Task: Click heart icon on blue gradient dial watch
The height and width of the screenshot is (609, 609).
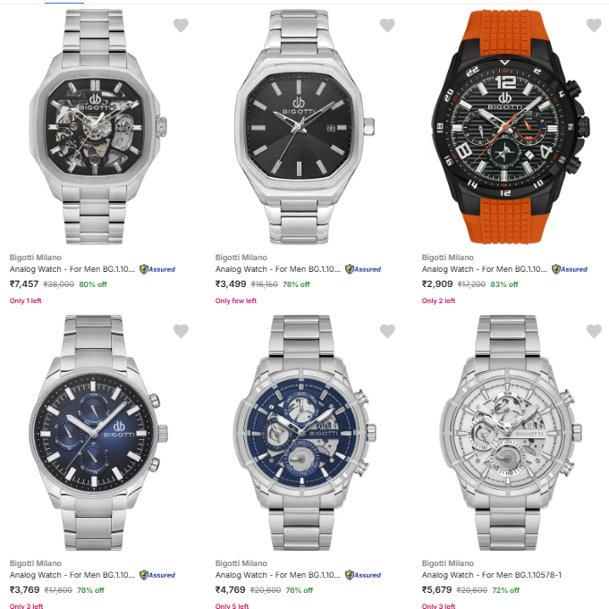Action: (181, 331)
